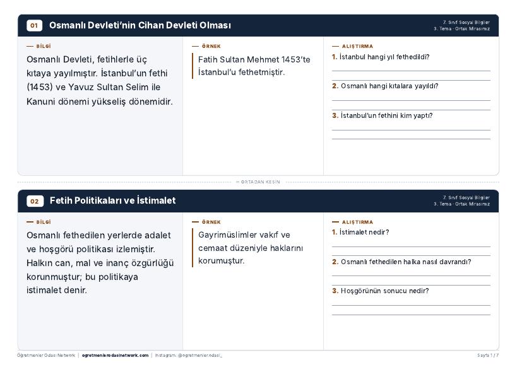This screenshot has width=517, height=365.
Task: Click the ALIŞTIRMA label in card 01
Action: point(357,47)
